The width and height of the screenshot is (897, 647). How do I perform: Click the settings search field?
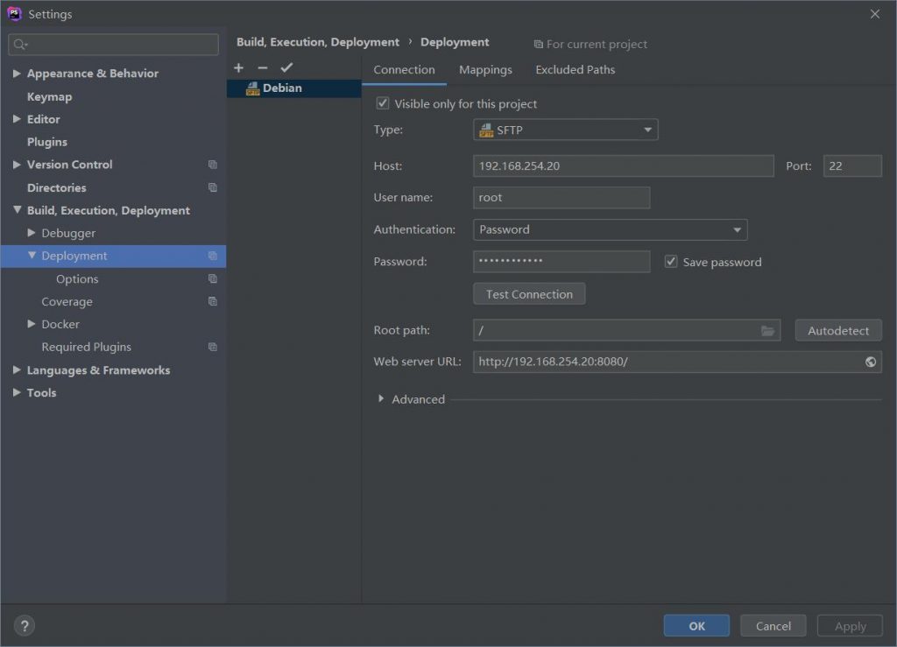[113, 45]
